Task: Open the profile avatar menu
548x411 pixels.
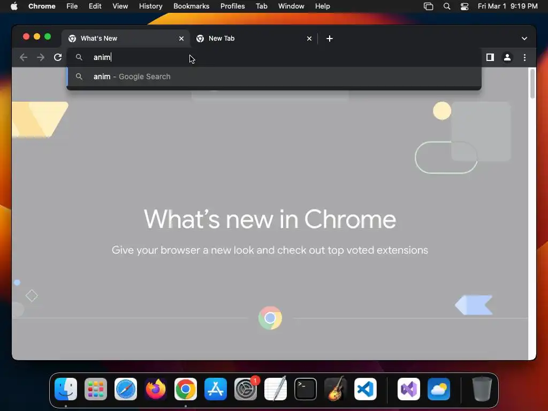Action: click(x=507, y=57)
